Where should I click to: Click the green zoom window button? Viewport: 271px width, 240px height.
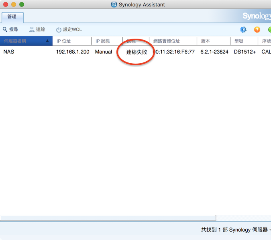(22, 4)
